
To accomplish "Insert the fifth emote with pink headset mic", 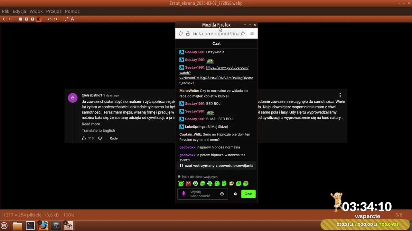I will coord(210,184).
